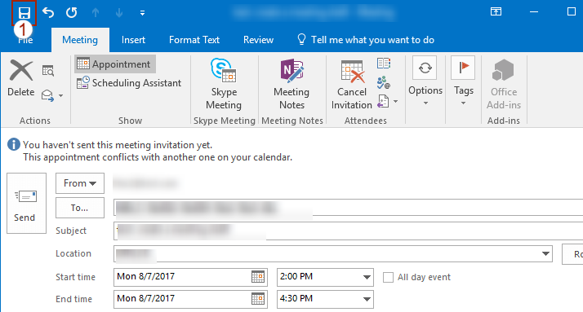583x312 pixels.
Task: Click into the Subject input field
Action: pyautogui.click(x=348, y=231)
